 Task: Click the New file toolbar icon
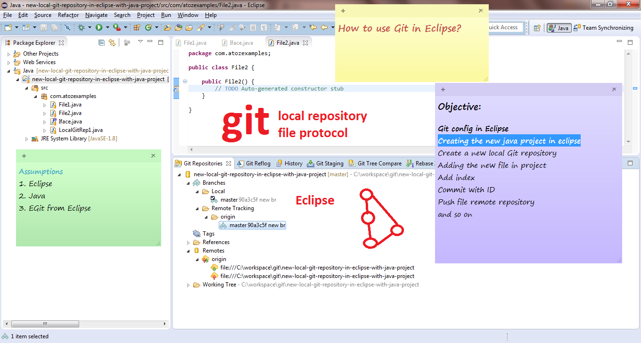(8, 28)
